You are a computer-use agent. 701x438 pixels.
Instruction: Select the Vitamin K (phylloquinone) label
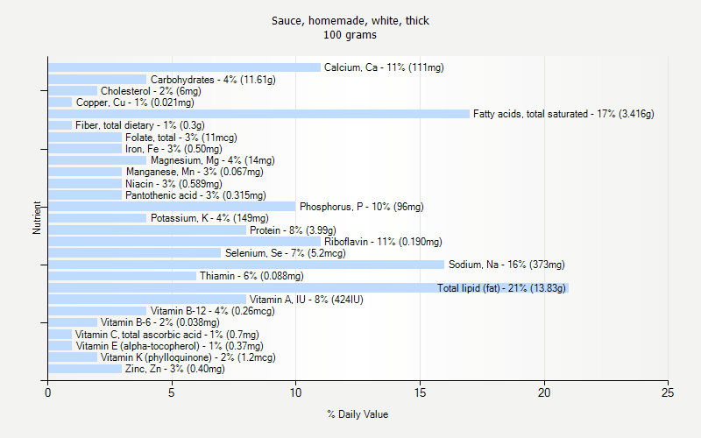click(x=188, y=357)
